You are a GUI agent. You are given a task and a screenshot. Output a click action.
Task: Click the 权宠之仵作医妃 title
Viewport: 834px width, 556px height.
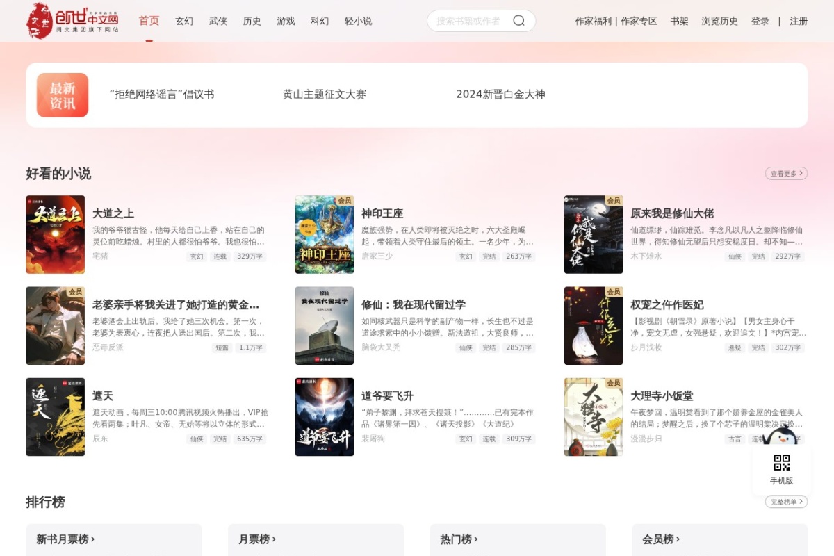pyautogui.click(x=667, y=305)
